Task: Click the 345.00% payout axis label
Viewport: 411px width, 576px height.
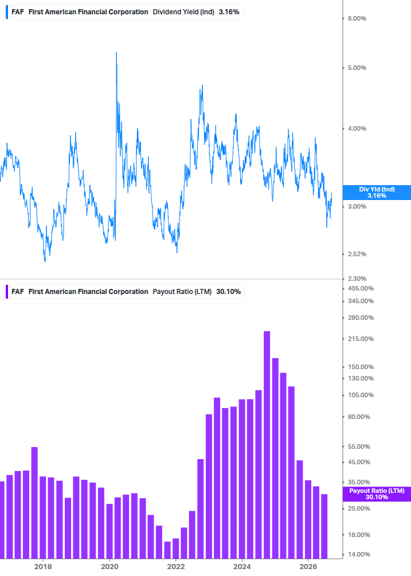Action: pyautogui.click(x=361, y=301)
